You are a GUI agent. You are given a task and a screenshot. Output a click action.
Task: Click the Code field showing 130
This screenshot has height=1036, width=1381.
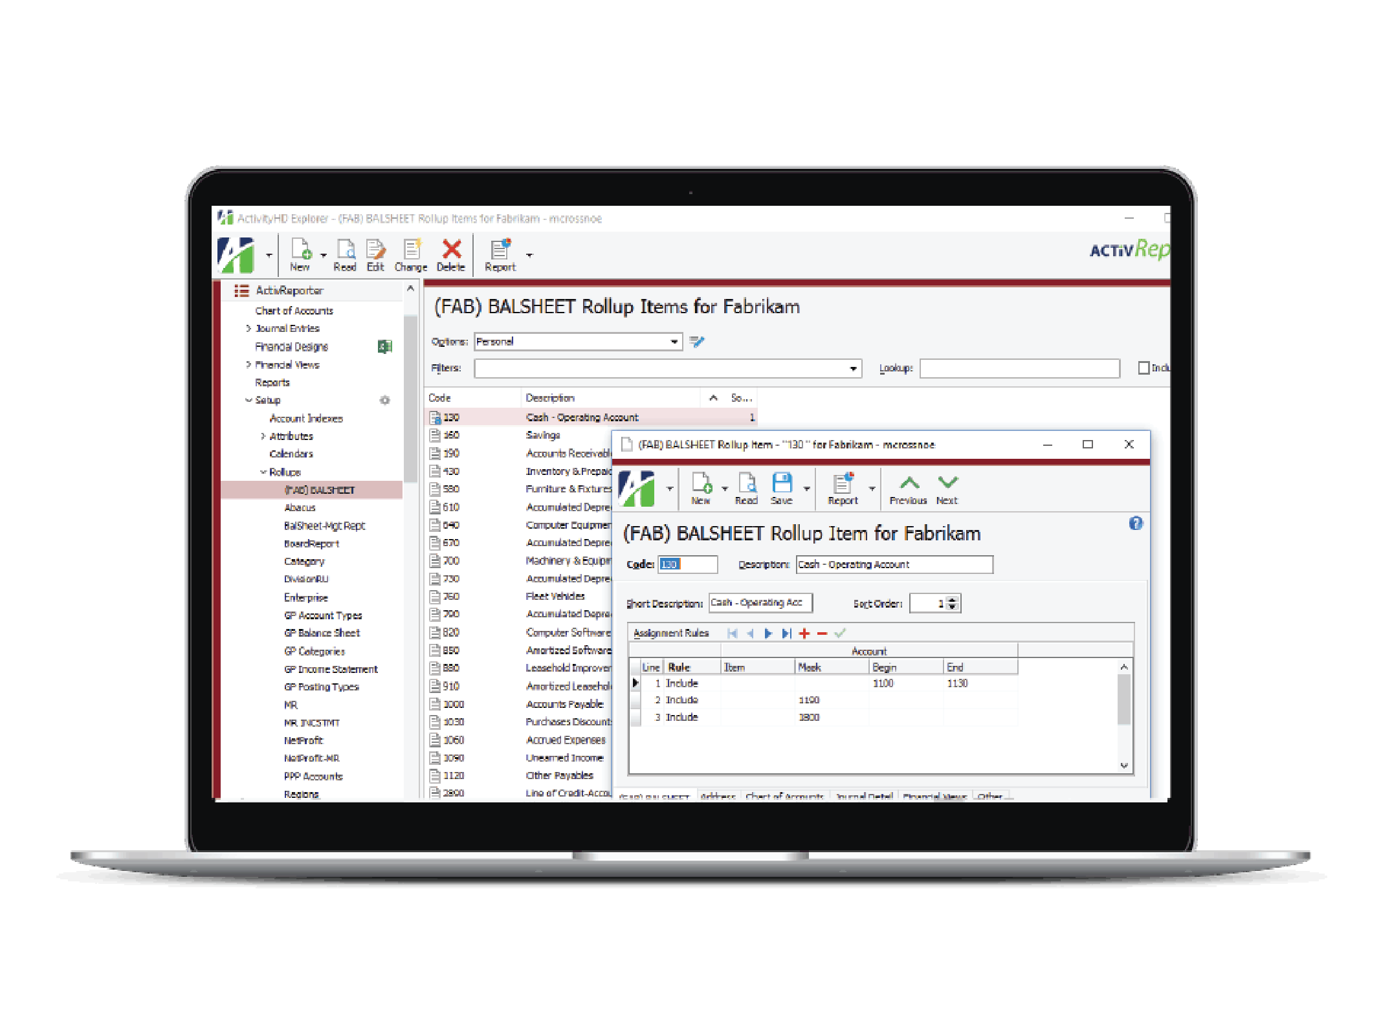coord(687,564)
